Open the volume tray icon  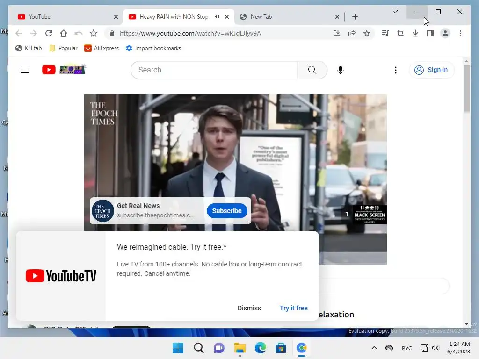435,348
